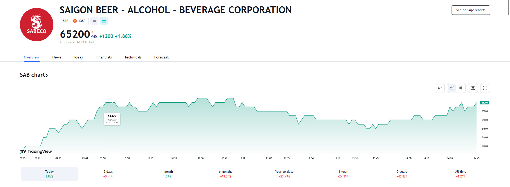Switch to the Financials tab
Viewport: 510px width, 187px height.
point(104,57)
